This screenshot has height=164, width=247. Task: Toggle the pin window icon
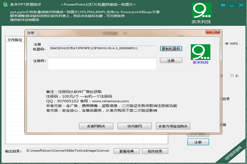223,5
